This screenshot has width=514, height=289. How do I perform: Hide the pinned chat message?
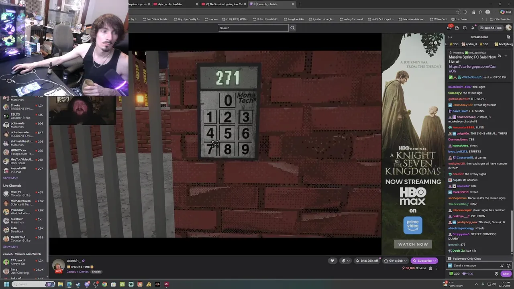click(499, 56)
